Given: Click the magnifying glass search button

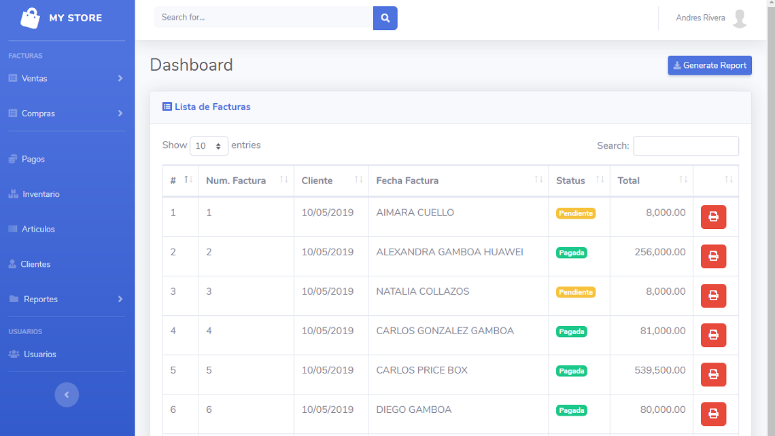Looking at the screenshot, I should click(x=385, y=18).
